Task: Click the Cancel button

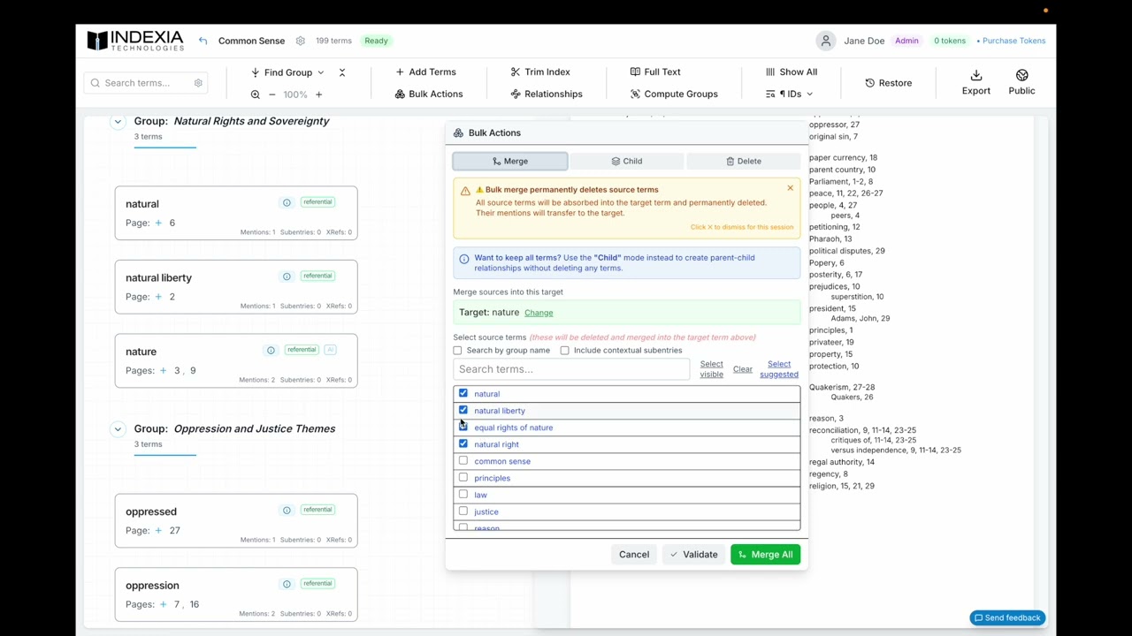Action: click(634, 555)
